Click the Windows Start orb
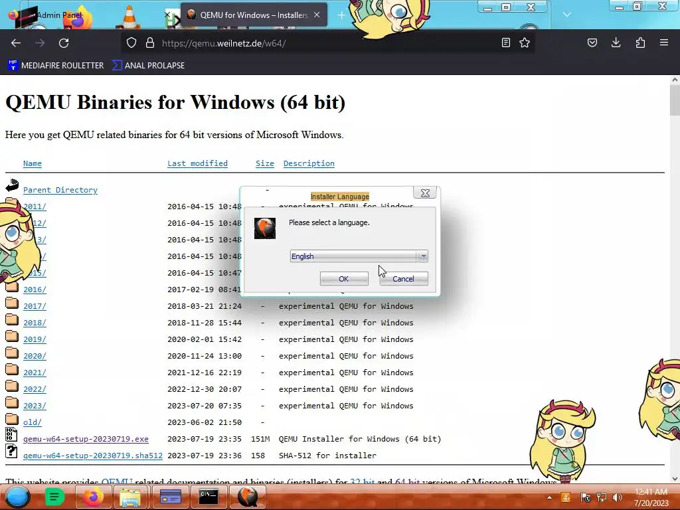 [x=17, y=497]
